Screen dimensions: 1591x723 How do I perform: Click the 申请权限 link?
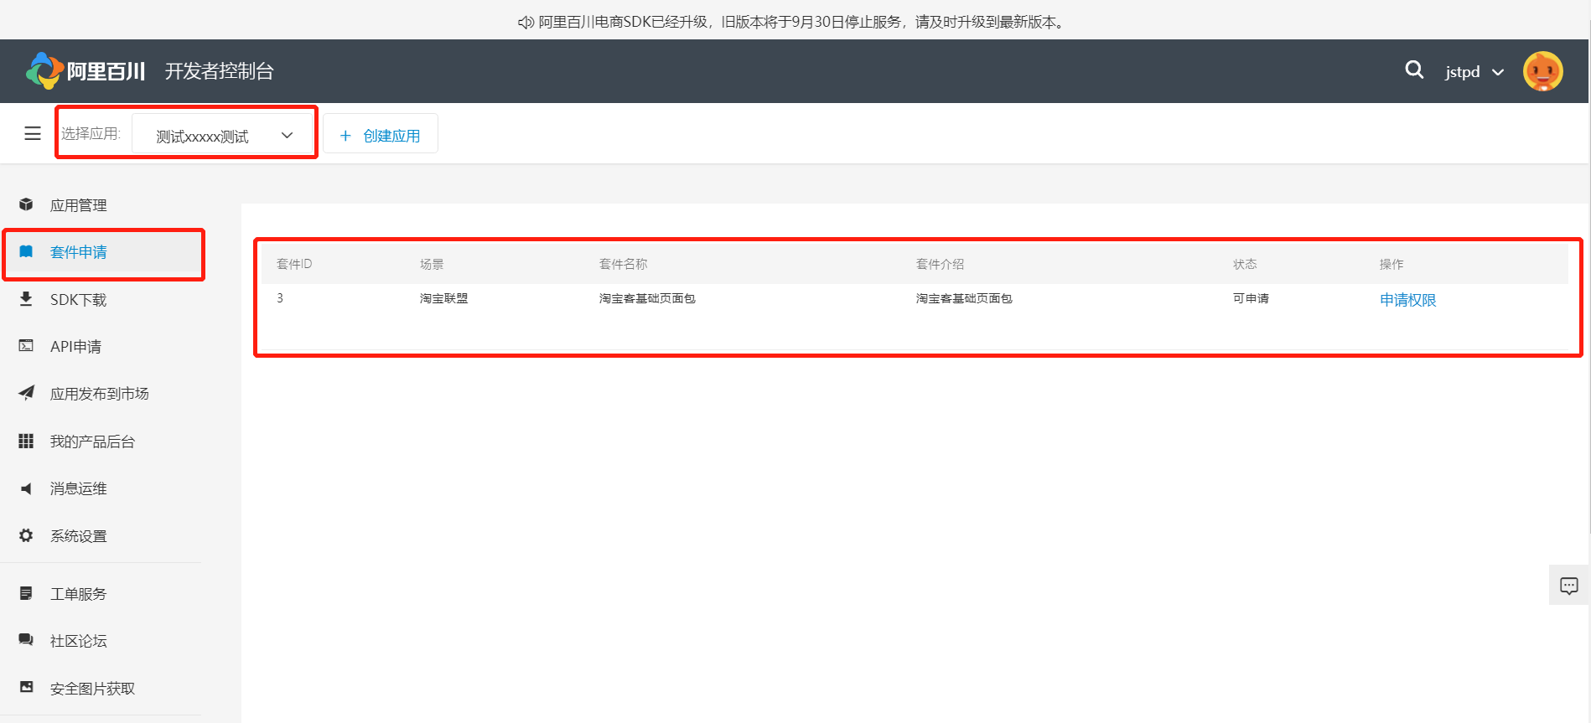click(x=1408, y=300)
